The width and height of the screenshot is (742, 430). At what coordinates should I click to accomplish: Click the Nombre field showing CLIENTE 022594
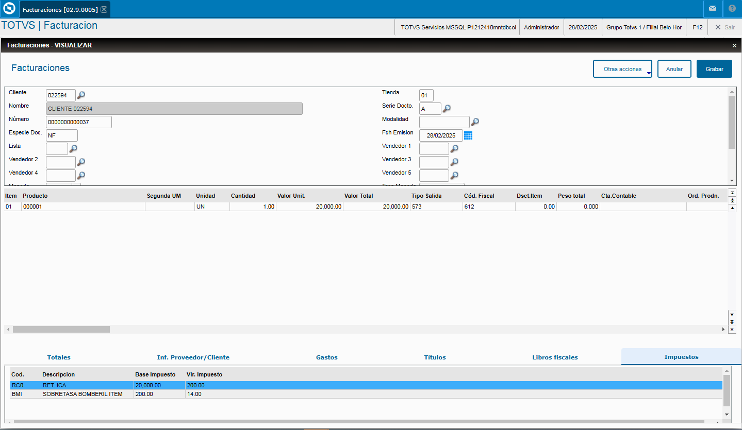click(x=174, y=109)
